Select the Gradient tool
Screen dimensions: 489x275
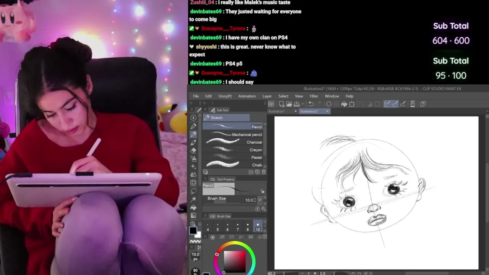pos(193,215)
